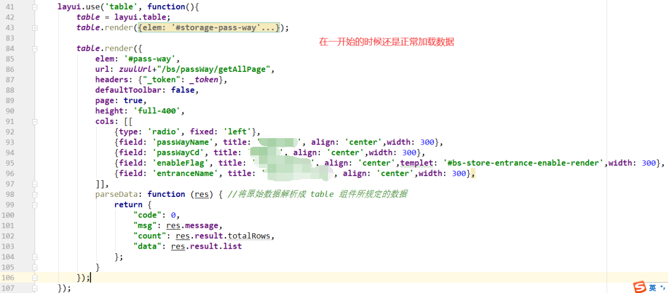Click the 'zuulUrl' variable
668x293 pixels.
pyautogui.click(x=136, y=69)
